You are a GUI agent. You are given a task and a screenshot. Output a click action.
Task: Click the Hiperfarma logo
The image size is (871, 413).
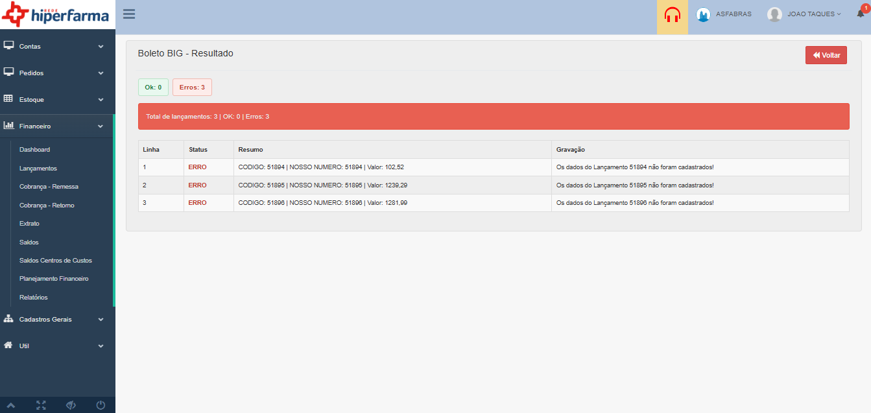[x=56, y=15]
